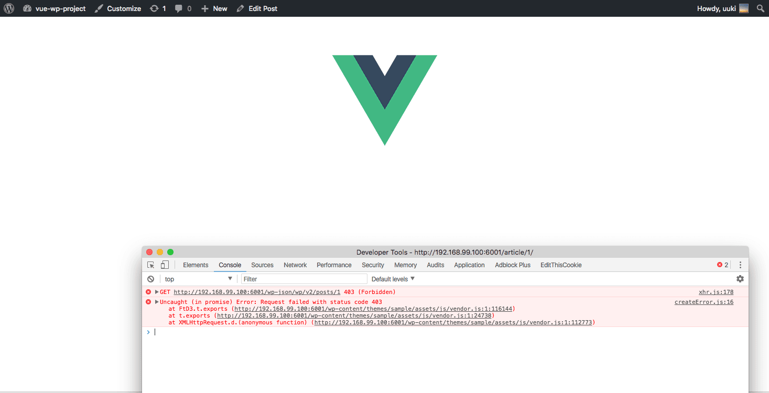Image resolution: width=769 pixels, height=393 pixels.
Task: Toggle the device toolbar icon
Action: pos(165,265)
